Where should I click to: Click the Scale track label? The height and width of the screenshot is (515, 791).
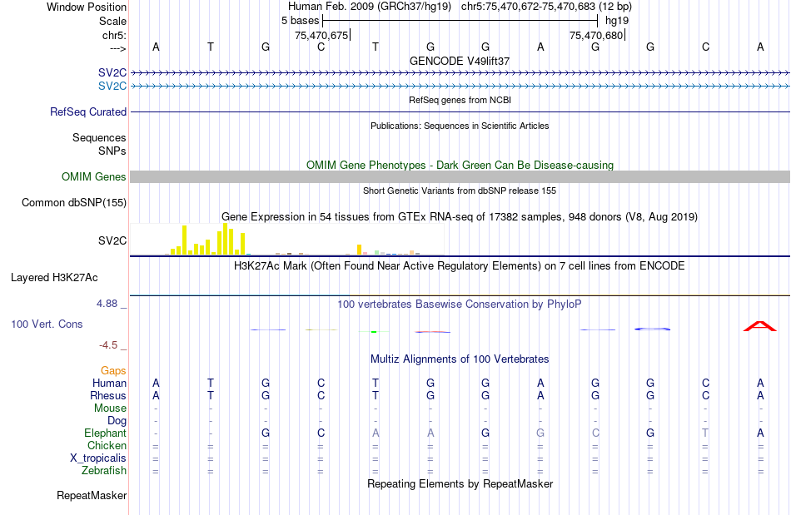click(112, 21)
